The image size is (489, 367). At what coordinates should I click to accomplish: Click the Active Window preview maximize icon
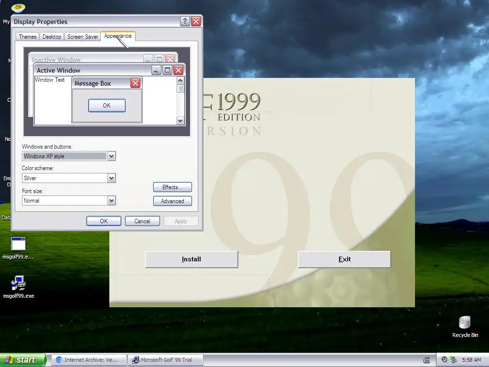167,70
